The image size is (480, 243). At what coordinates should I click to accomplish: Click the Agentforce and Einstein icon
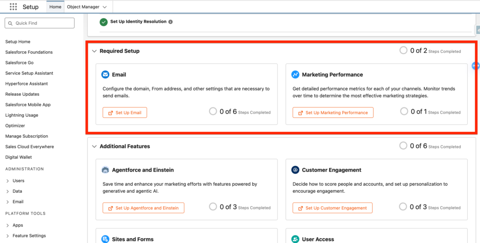pyautogui.click(x=105, y=170)
